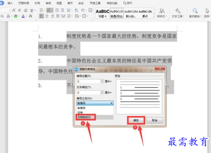This screenshot has height=153, width=211.
Task: Click the 取消 button
Action: click(x=155, y=120)
